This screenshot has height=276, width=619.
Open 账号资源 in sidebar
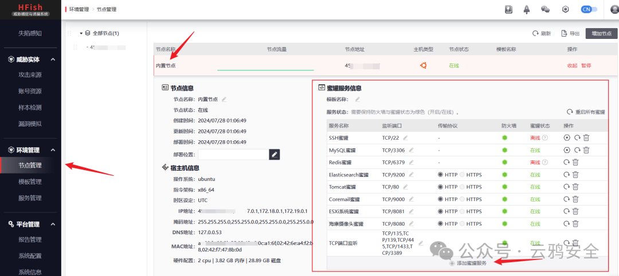tap(30, 91)
